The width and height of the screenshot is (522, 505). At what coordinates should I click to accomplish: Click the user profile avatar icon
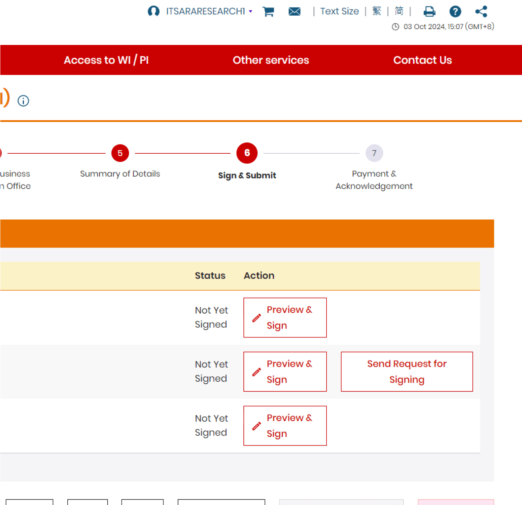pos(153,11)
